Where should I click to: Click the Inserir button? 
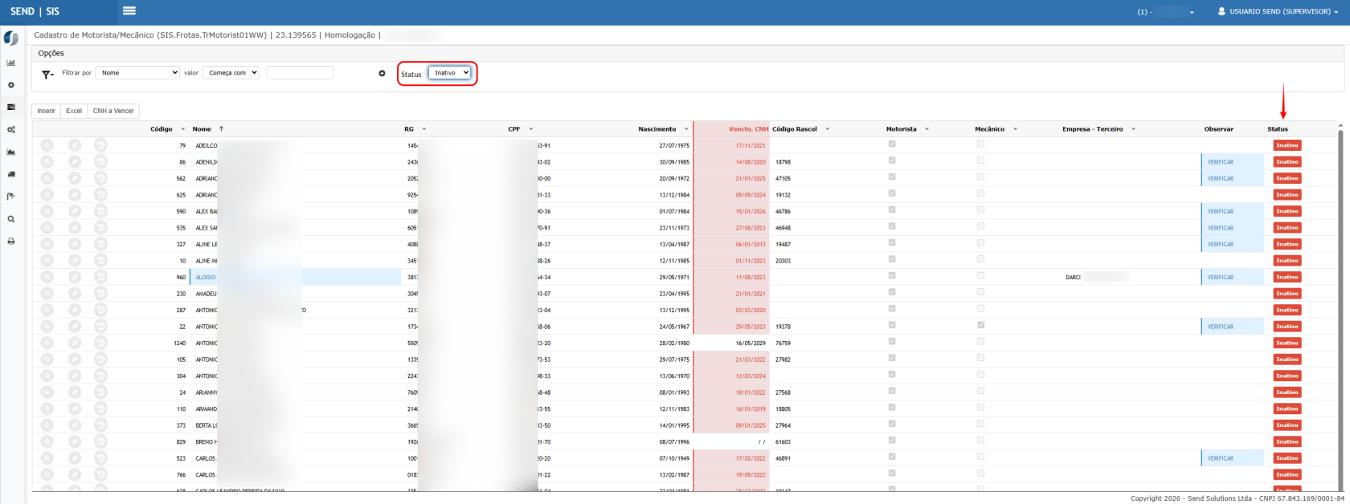(x=46, y=111)
